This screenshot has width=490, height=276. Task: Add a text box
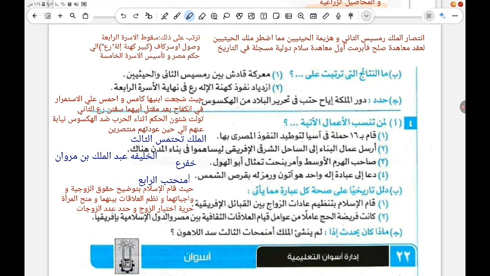[x=264, y=16]
